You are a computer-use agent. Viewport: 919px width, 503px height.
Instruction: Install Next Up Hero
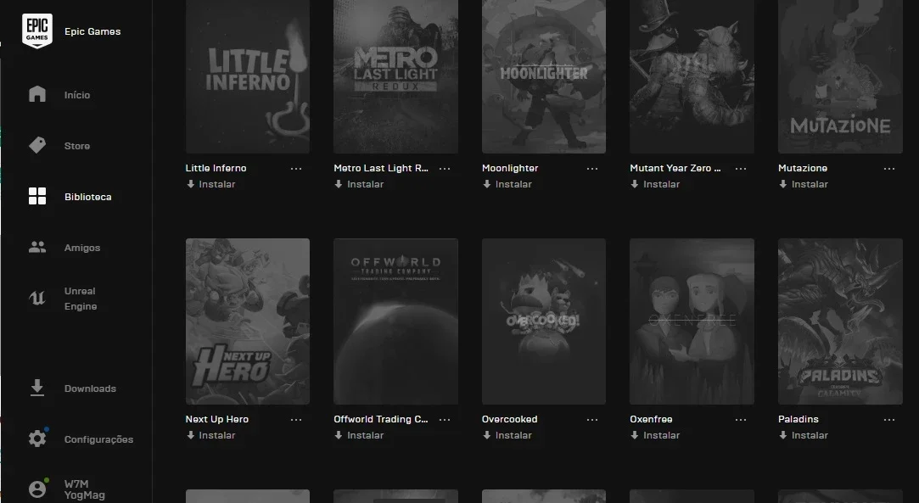click(211, 435)
